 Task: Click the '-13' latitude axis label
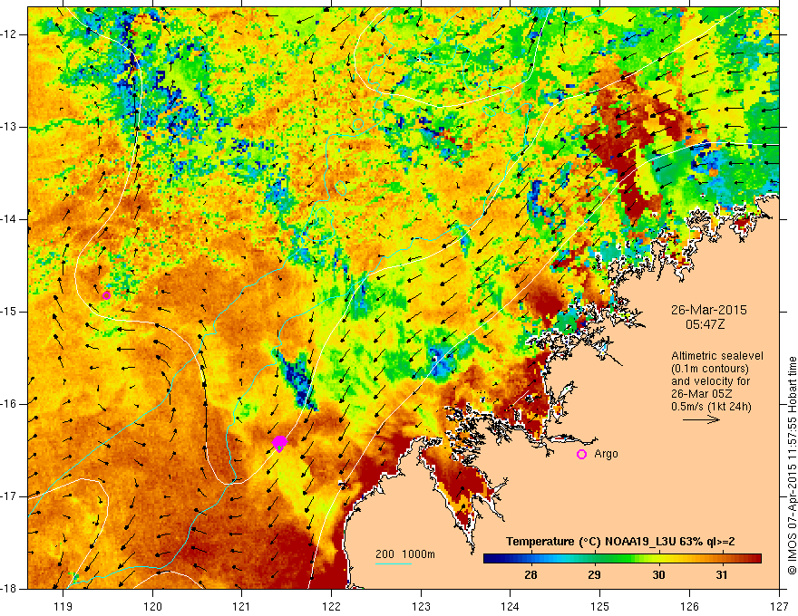(9, 127)
